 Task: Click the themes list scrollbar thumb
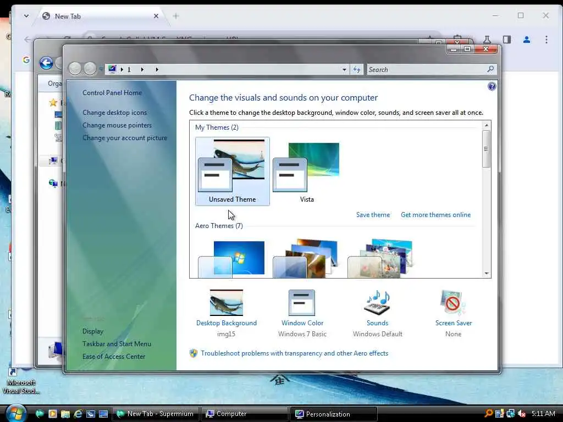tap(486, 149)
